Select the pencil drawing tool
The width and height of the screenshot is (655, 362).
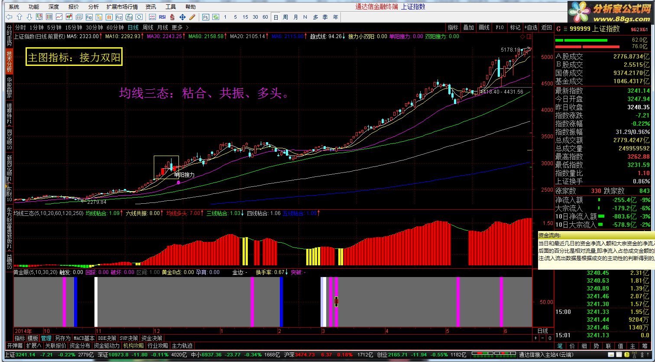click(x=192, y=17)
